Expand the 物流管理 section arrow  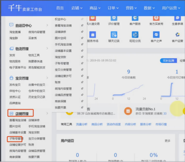47,48
